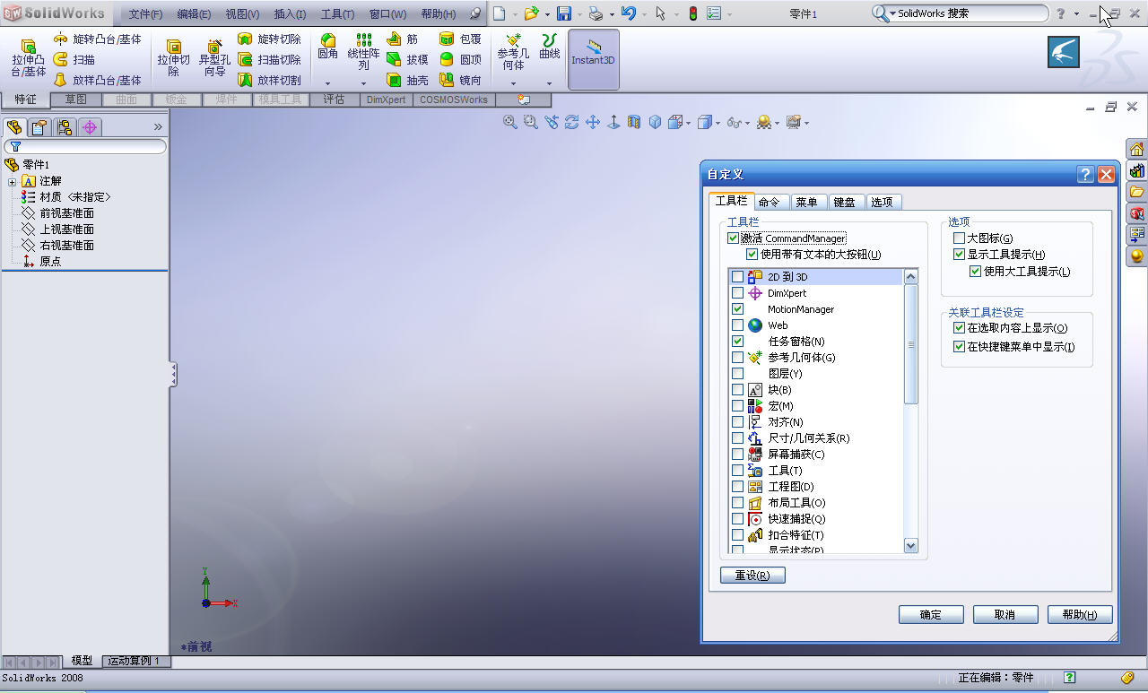1148x693 pixels.
Task: Open the SolidWorks 搜索 type dropdown arrow
Action: (892, 13)
